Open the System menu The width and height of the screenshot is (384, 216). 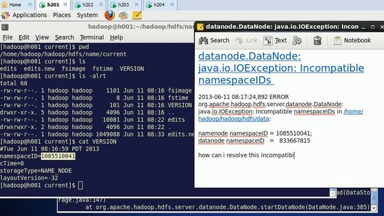coord(87,15)
